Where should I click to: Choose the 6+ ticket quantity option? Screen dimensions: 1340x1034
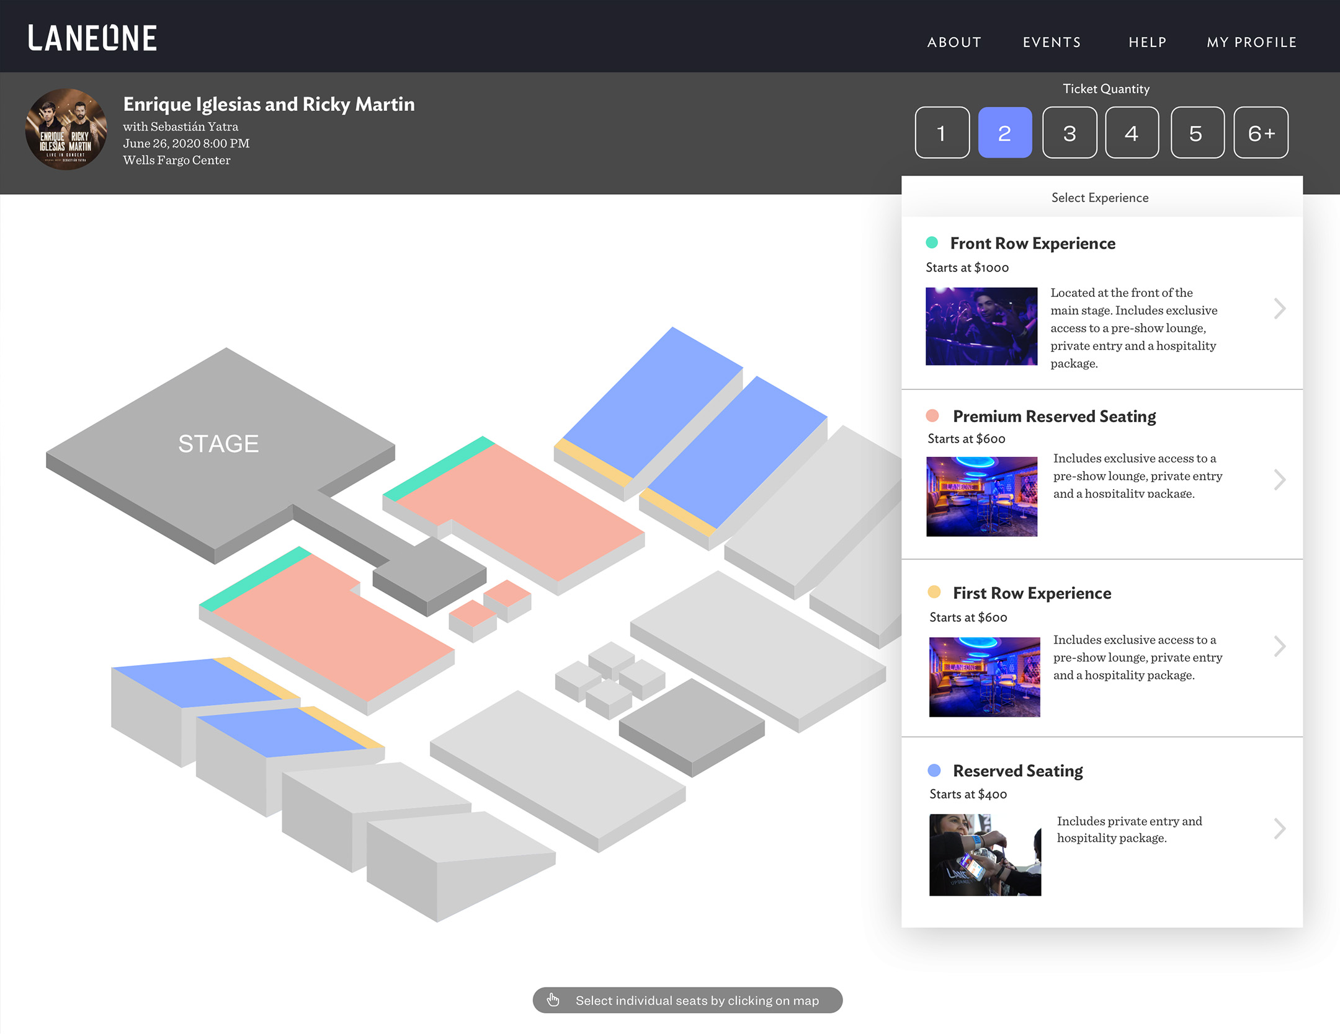1261,133
